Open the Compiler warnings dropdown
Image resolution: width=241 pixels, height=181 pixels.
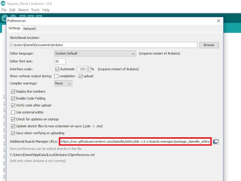coord(63,83)
